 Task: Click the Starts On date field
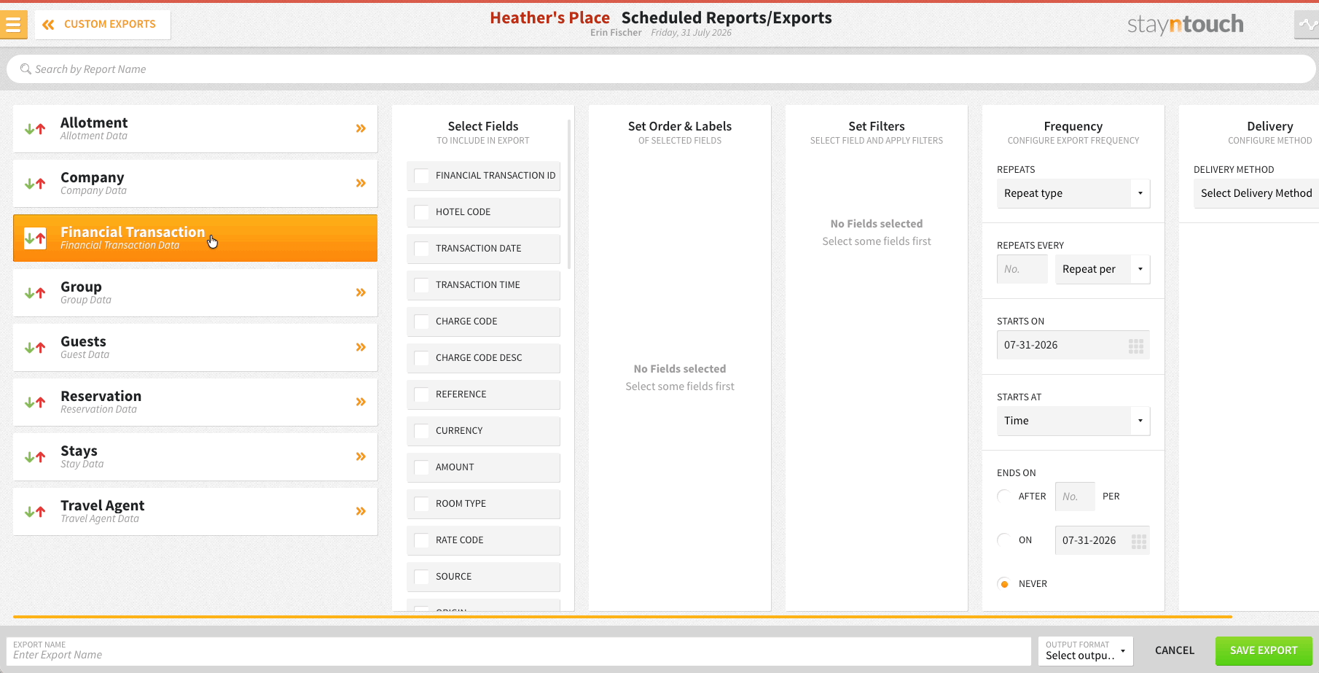click(1073, 345)
